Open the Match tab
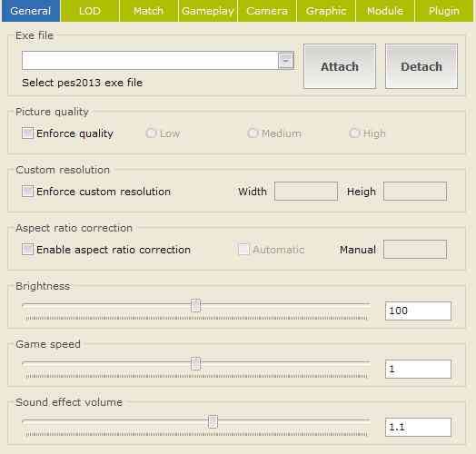The image size is (476, 454). (x=149, y=11)
